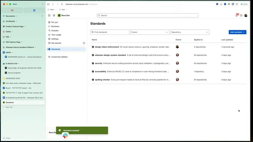Click owner avatar of spelling-checker standard
Image resolution: width=253 pixels, height=142 pixels.
pyautogui.click(x=177, y=79)
